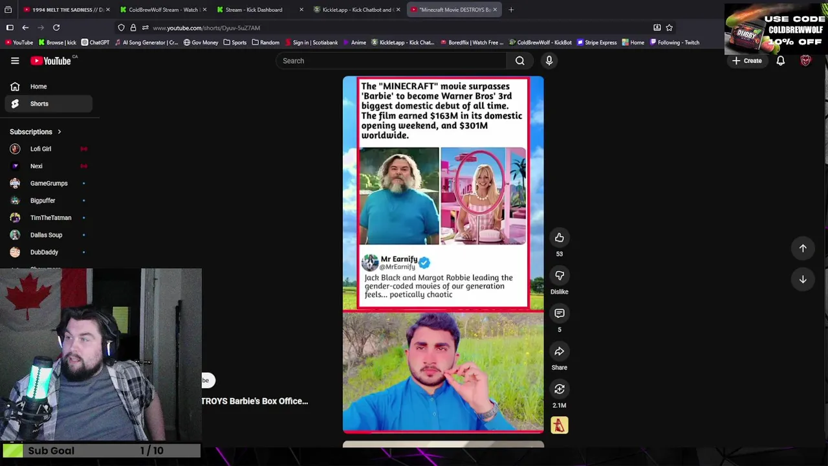828x466 pixels.
Task: Expand the Sports bookmark folder
Action: pyautogui.click(x=235, y=43)
